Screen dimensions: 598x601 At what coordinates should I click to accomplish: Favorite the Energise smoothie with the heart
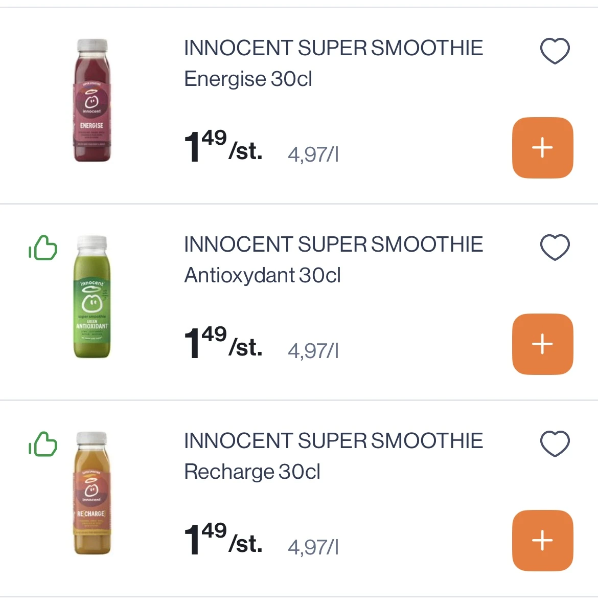555,51
